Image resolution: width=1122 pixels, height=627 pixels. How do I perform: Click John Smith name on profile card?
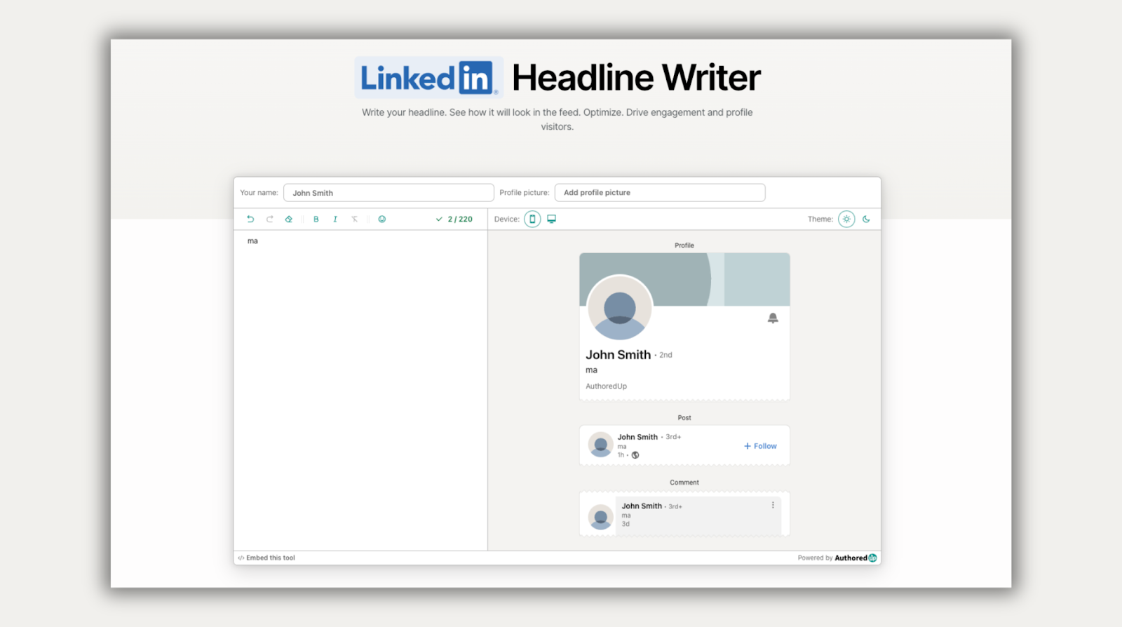point(619,355)
